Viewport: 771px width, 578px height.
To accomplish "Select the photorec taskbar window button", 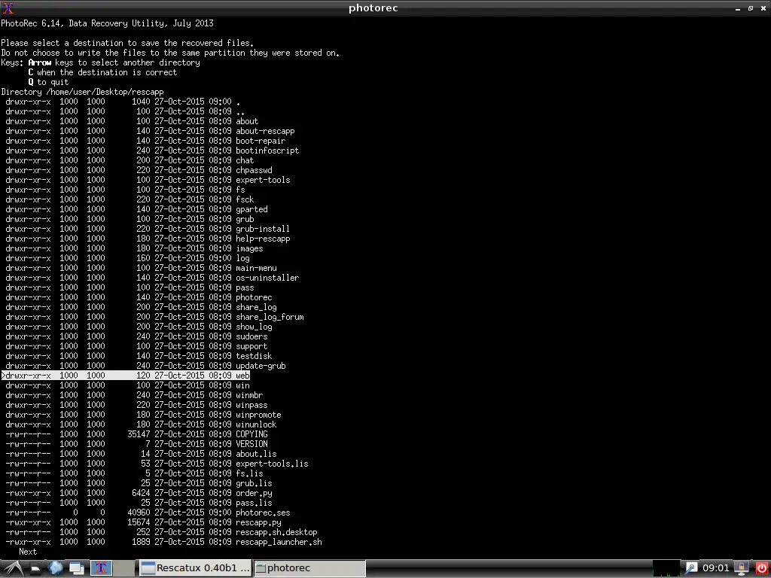I will [309, 568].
